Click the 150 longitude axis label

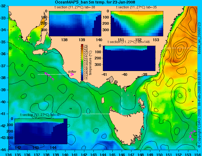pos(160,154)
